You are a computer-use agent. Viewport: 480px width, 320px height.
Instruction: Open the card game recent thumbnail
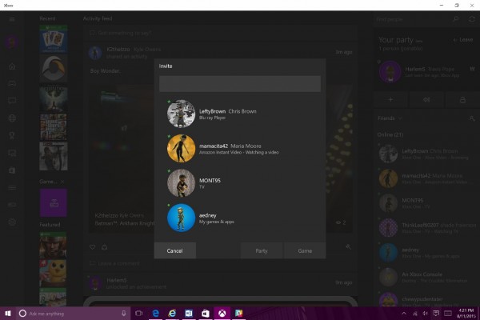(x=54, y=39)
